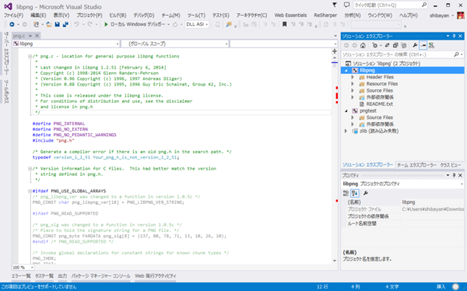Click the property pages wrench icon
The height and width of the screenshot is (291, 467).
coord(366,193)
